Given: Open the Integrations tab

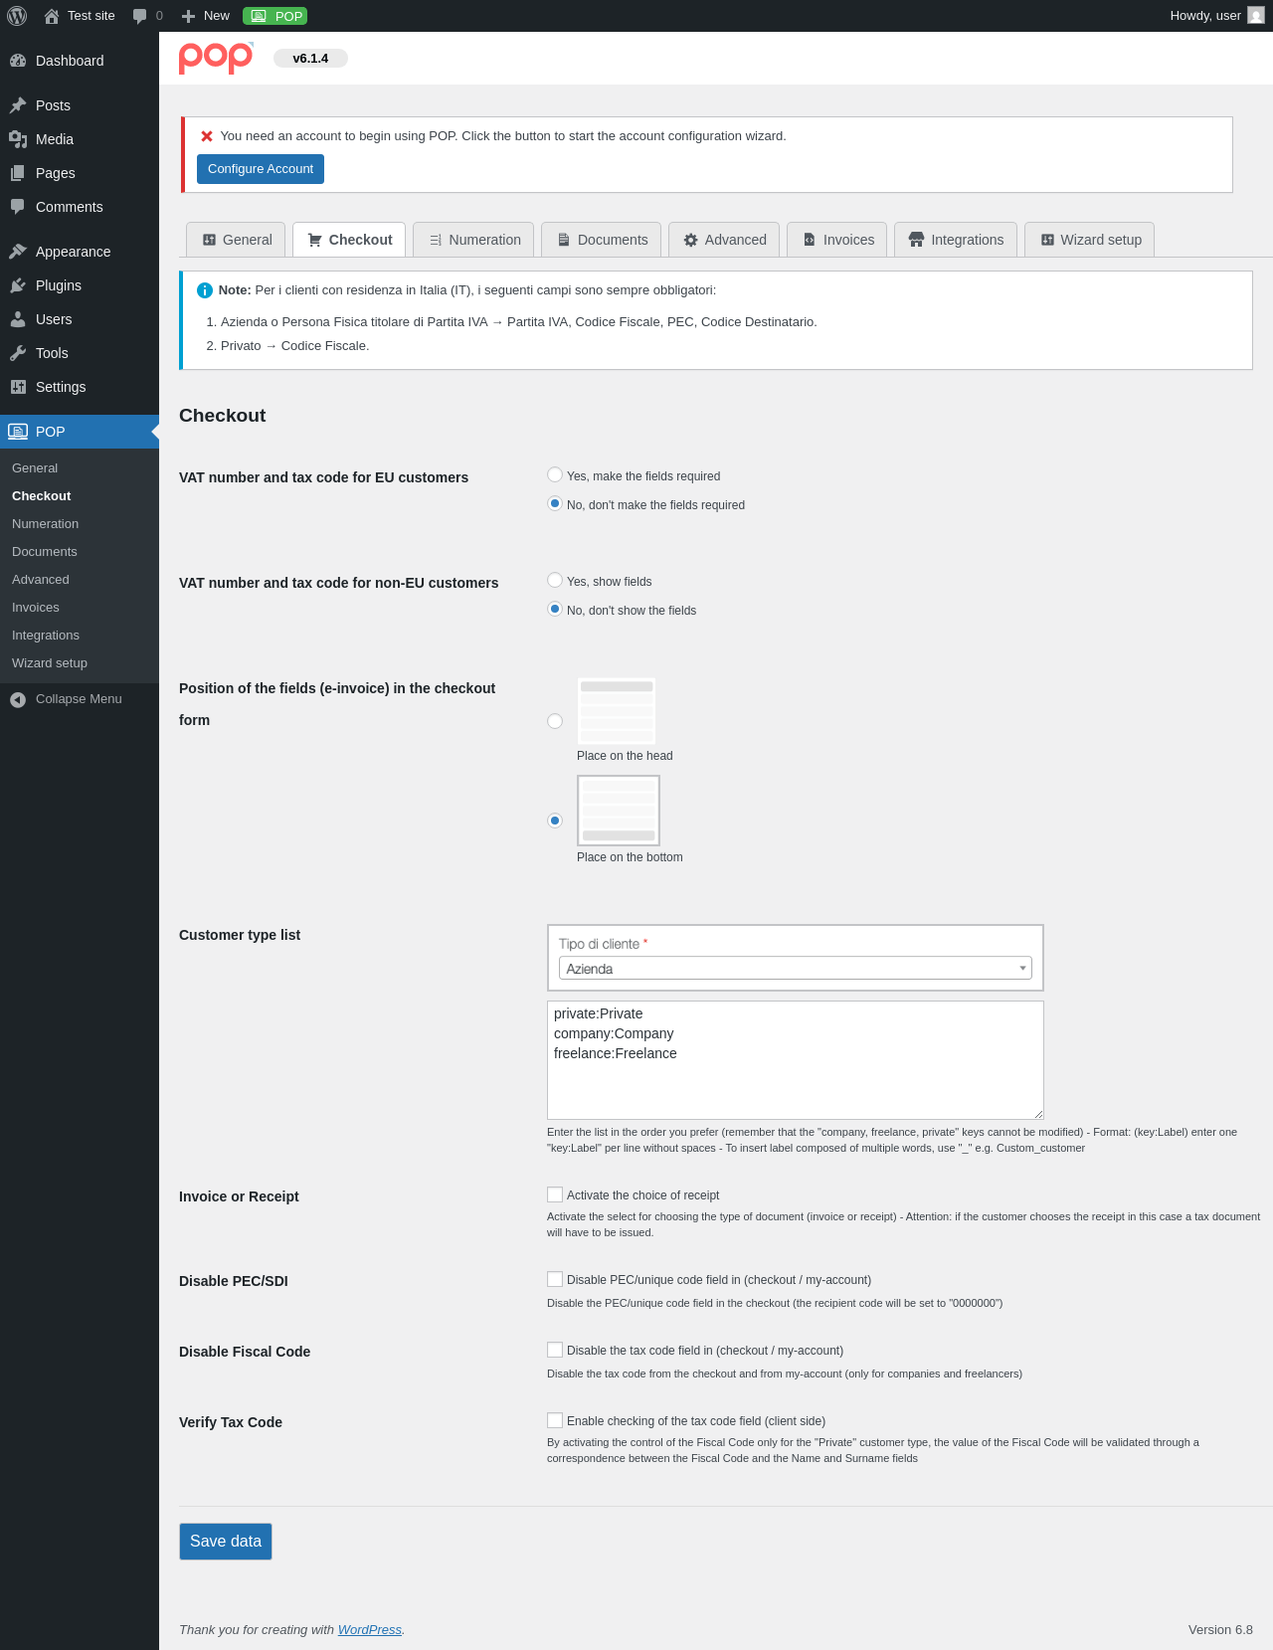Looking at the screenshot, I should [x=956, y=240].
